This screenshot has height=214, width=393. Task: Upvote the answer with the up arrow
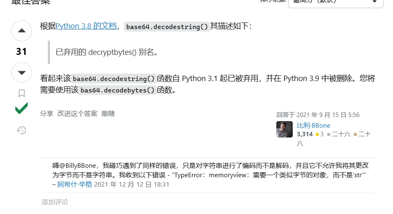[22, 31]
